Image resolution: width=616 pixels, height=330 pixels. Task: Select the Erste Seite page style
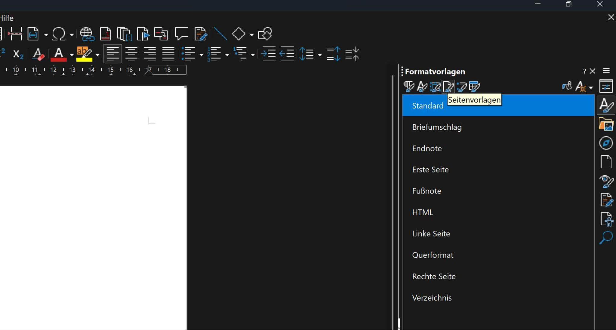430,169
